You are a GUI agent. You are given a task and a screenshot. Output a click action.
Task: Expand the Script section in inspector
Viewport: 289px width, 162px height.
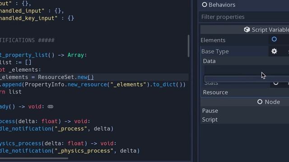click(x=245, y=120)
